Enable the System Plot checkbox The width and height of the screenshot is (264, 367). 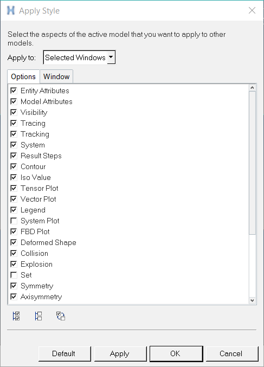point(14,221)
